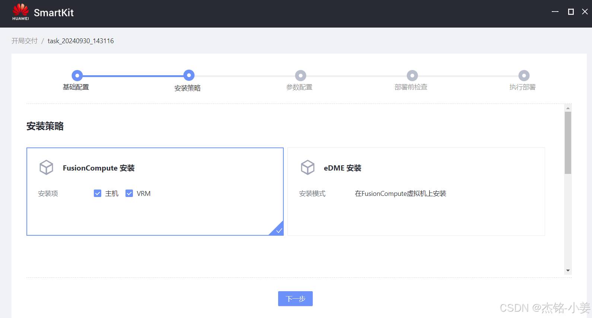Click the 安装项 label

point(48,194)
